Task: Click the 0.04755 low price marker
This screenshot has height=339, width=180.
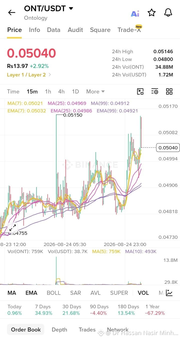Action: [x=18, y=233]
